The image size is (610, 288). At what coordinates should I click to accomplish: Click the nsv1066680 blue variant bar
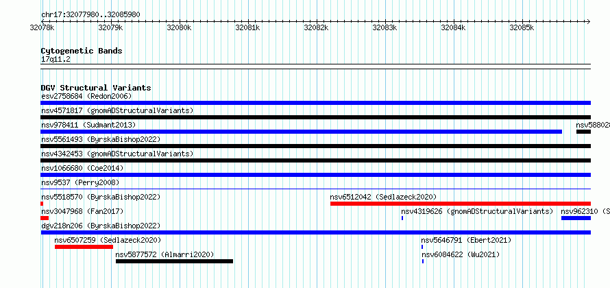tap(315, 175)
